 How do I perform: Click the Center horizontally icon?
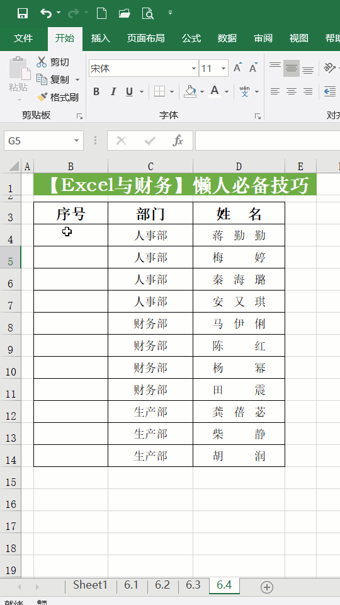coord(292,91)
